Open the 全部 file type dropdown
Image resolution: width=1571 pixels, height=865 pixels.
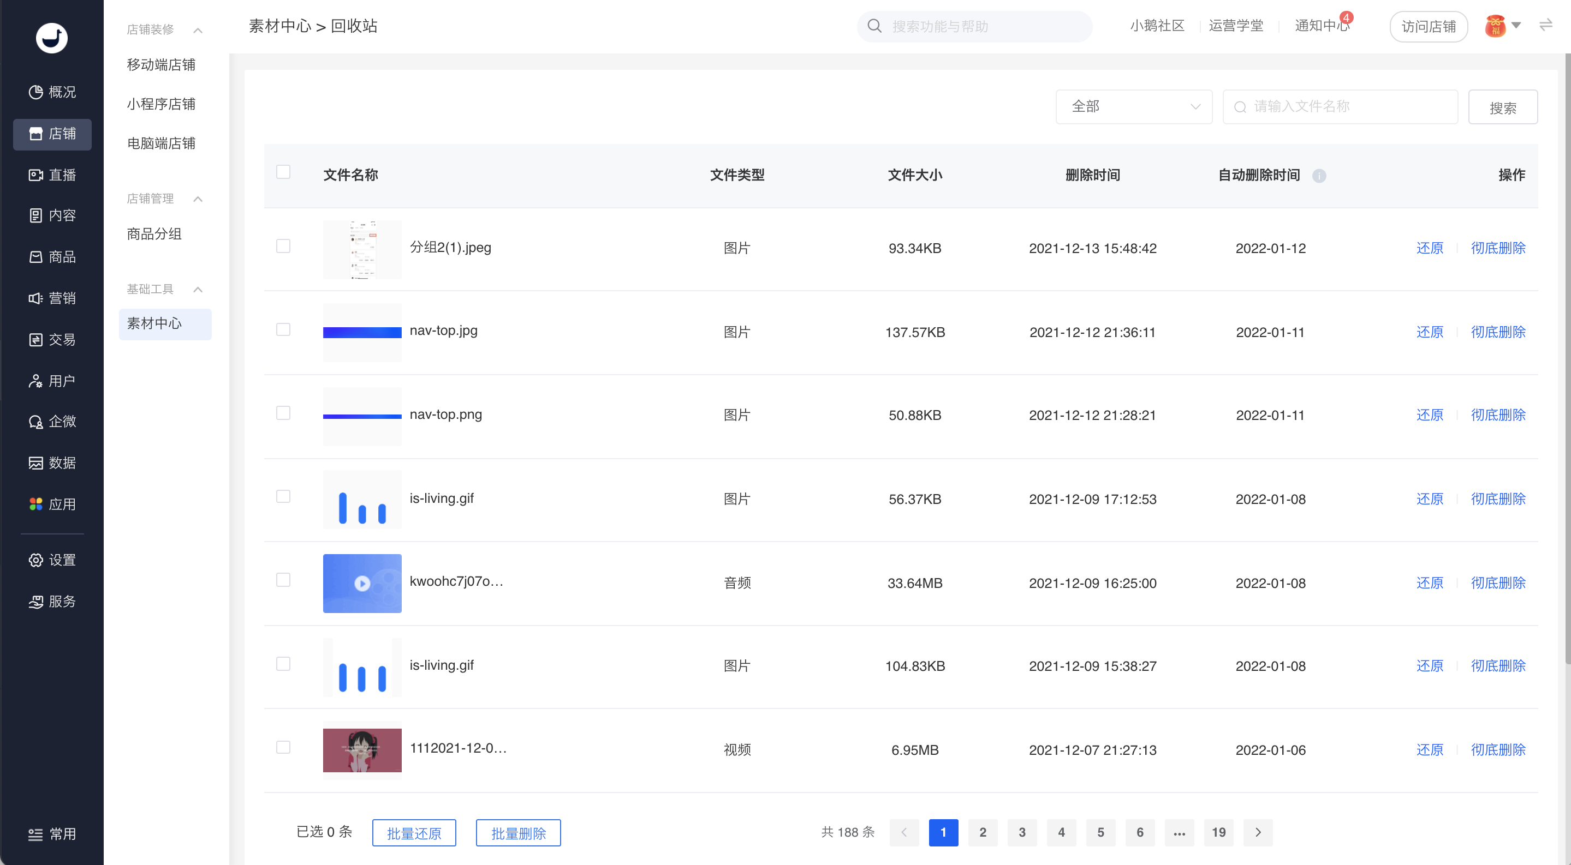(x=1134, y=106)
